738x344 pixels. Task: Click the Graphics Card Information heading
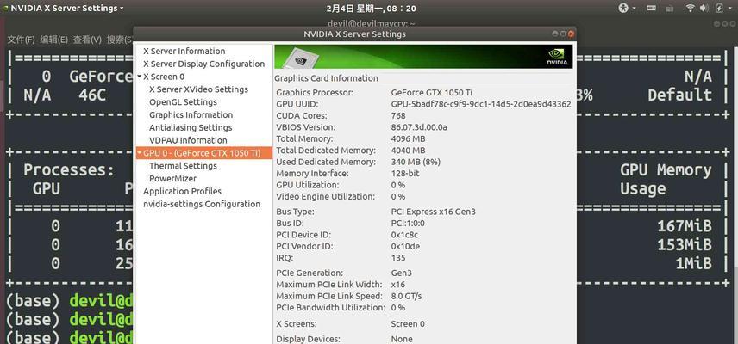coord(326,78)
